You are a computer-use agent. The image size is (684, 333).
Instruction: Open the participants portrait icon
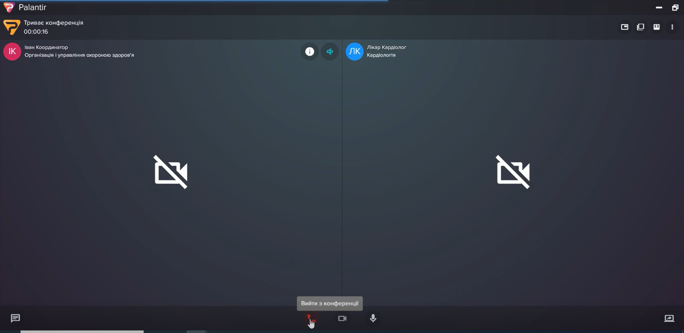click(x=656, y=27)
